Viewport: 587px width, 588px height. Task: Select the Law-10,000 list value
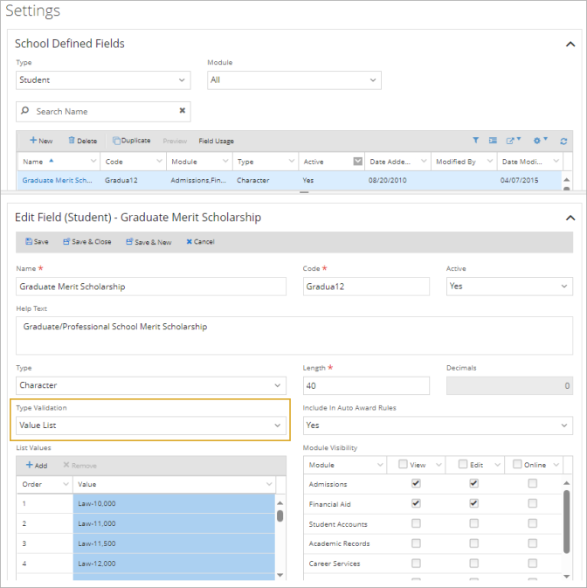click(x=174, y=503)
